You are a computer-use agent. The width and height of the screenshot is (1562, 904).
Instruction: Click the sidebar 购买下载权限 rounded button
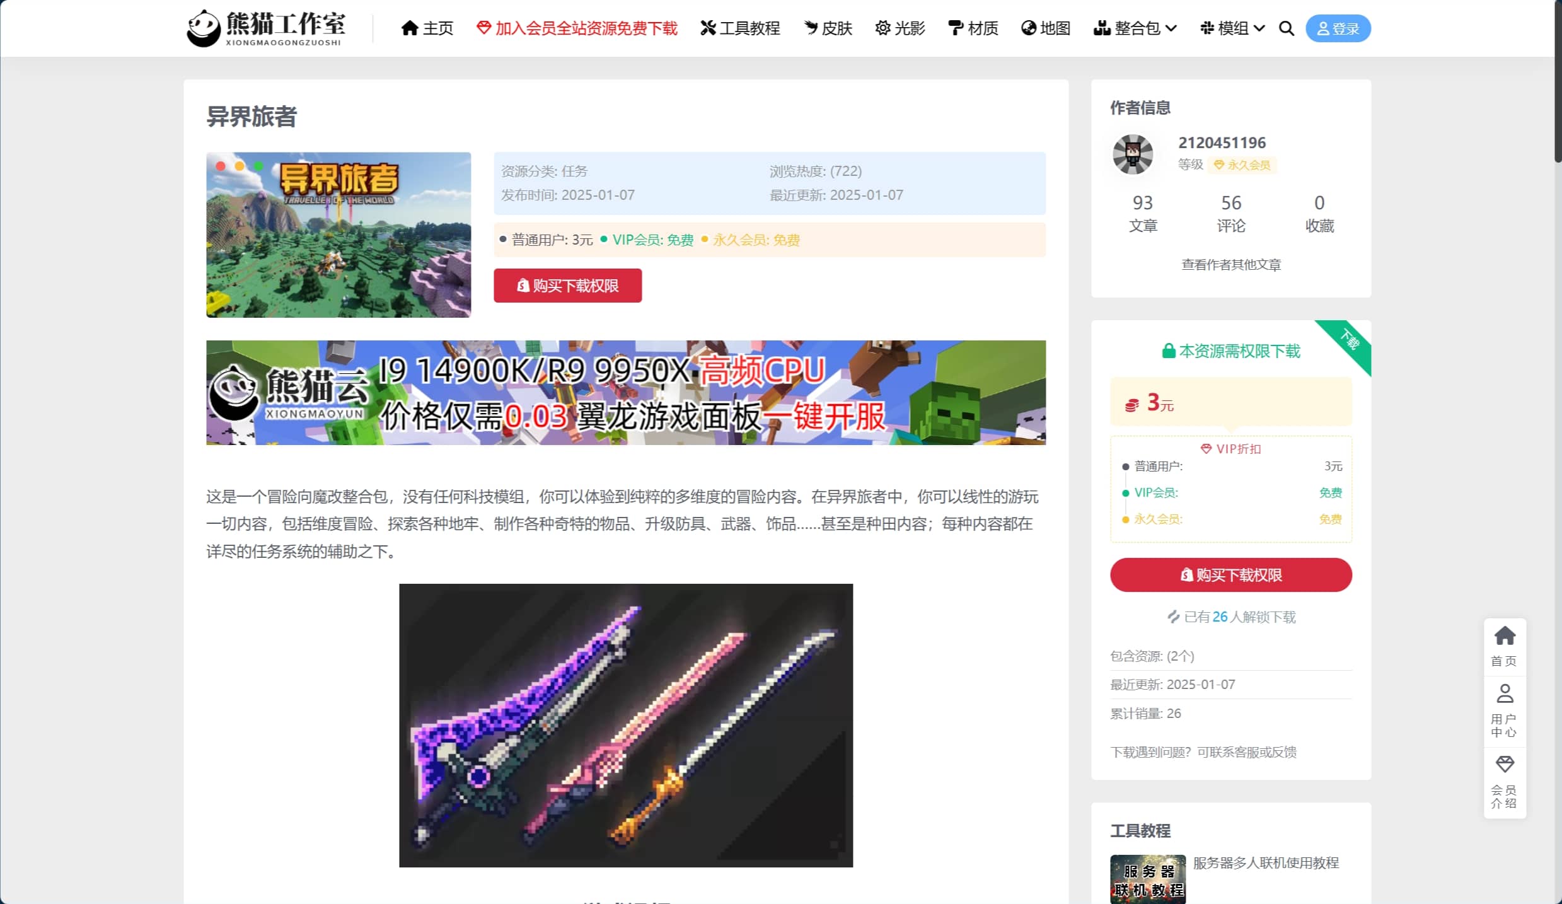click(x=1230, y=575)
